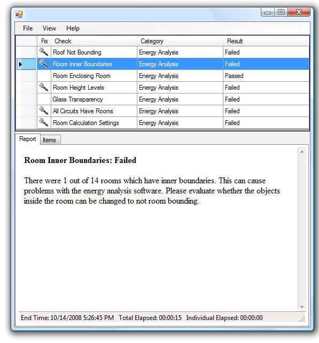
Task: Click Failed result in Glass Transparency row
Action: (x=266, y=99)
